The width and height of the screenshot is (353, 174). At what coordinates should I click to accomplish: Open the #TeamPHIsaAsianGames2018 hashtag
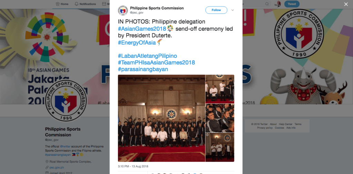156,62
